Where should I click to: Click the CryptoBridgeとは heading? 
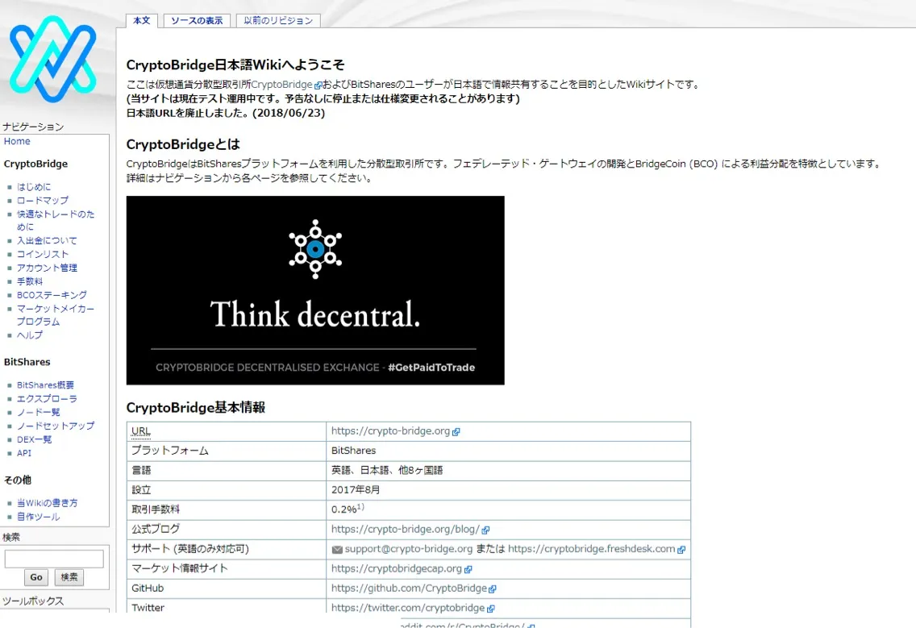(183, 144)
